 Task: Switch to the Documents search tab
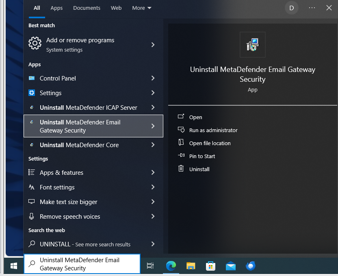(87, 8)
